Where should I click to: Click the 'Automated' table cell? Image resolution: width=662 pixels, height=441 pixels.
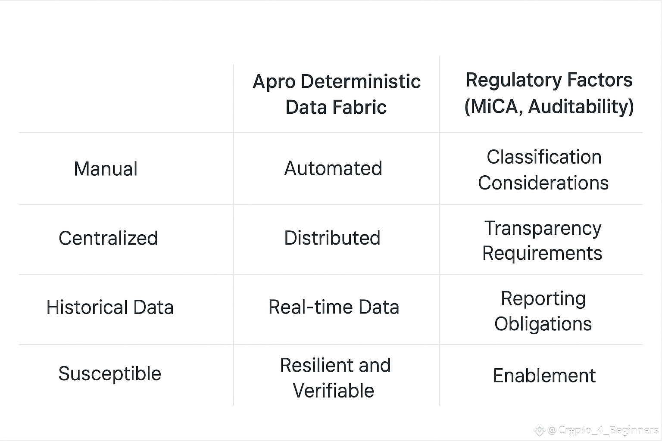(333, 168)
